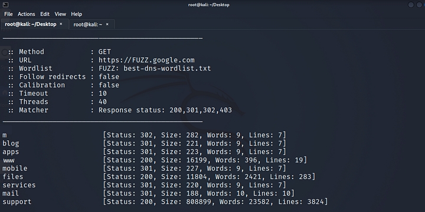Click the URL value https://FUZZ.google.com

146,60
